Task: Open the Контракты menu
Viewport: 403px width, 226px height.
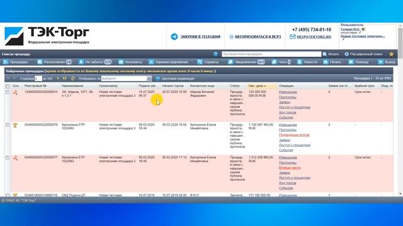Action: 130,62
